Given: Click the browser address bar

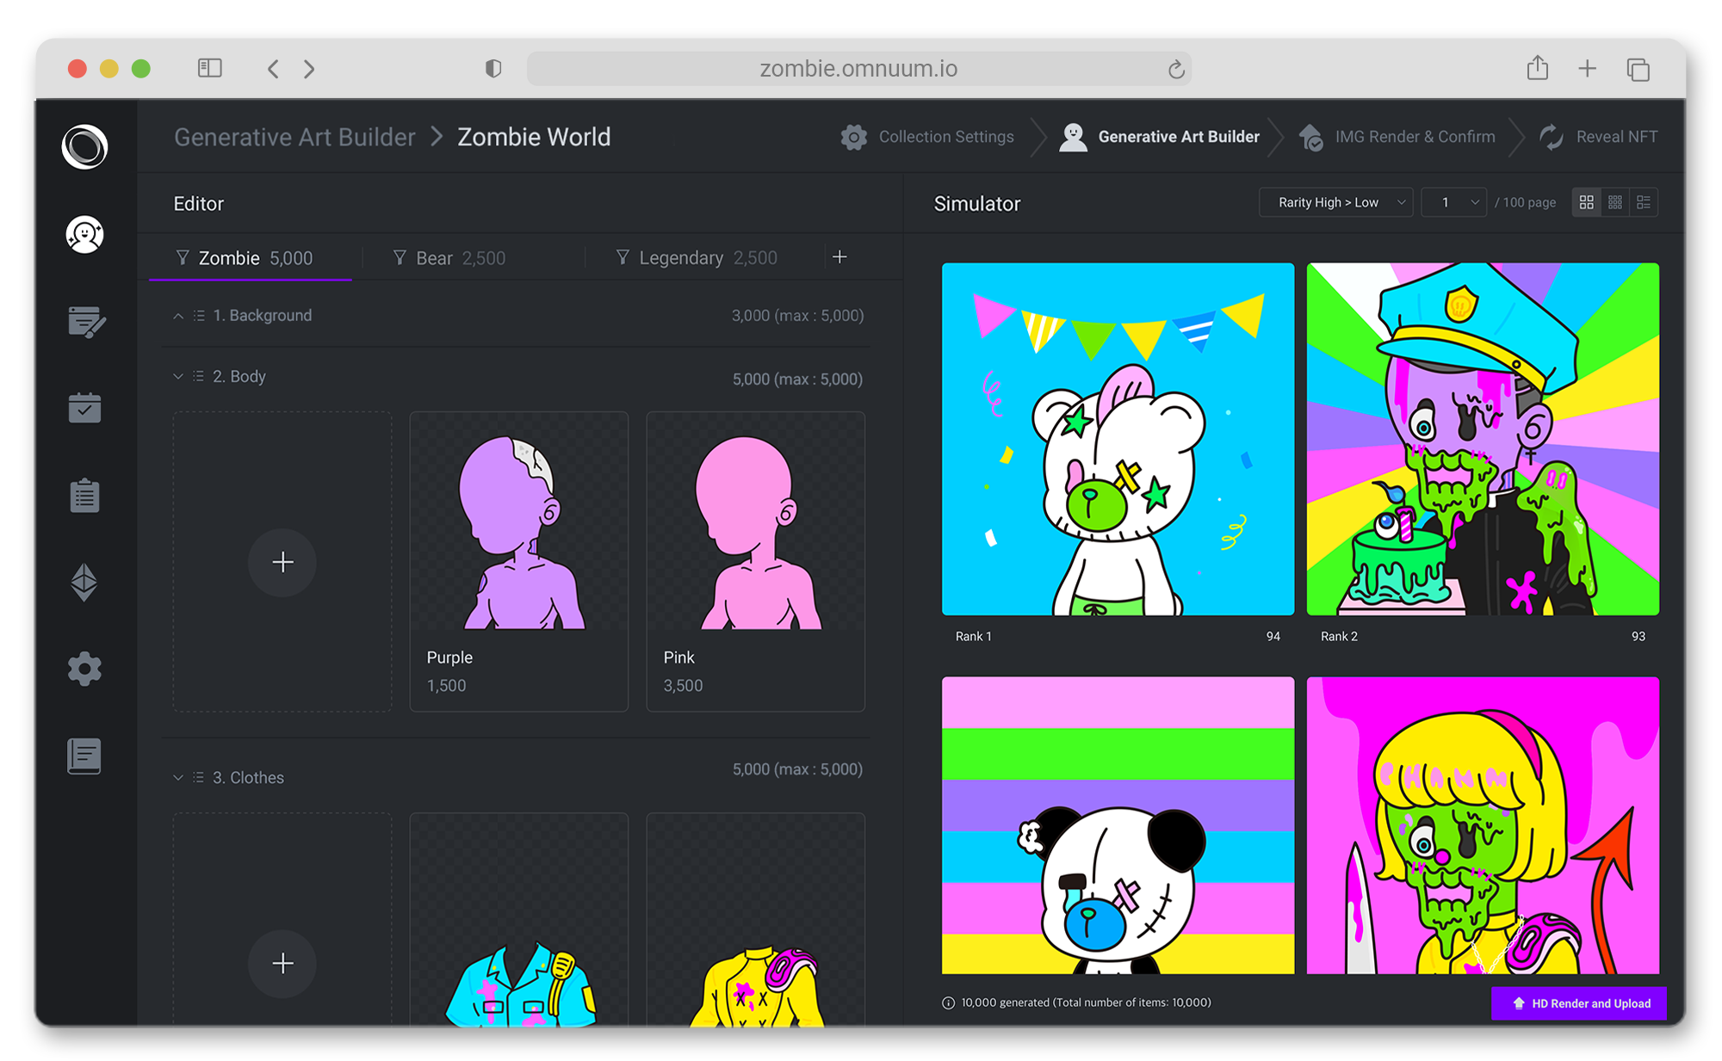Looking at the screenshot, I should pos(858,69).
